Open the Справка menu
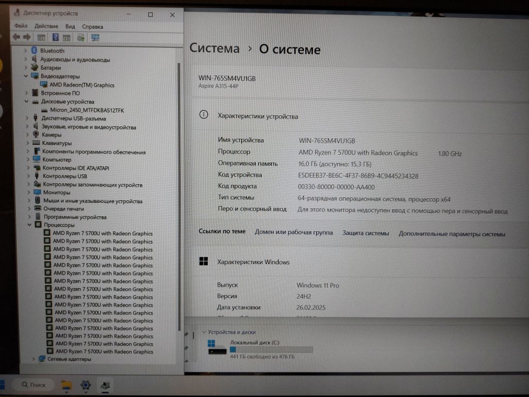529x397 pixels. tap(92, 27)
